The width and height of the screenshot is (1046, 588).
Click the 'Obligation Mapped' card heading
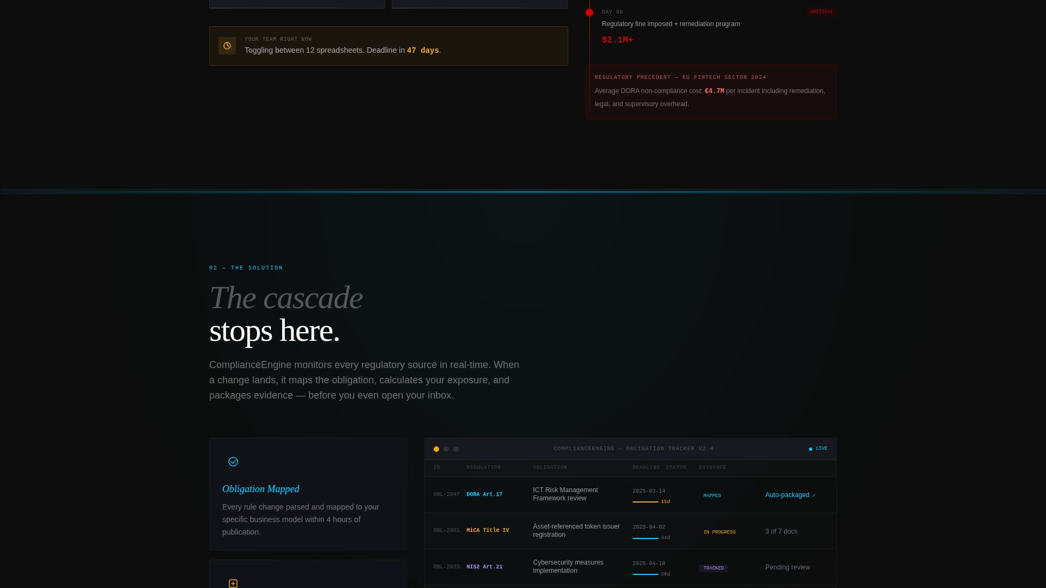260,489
